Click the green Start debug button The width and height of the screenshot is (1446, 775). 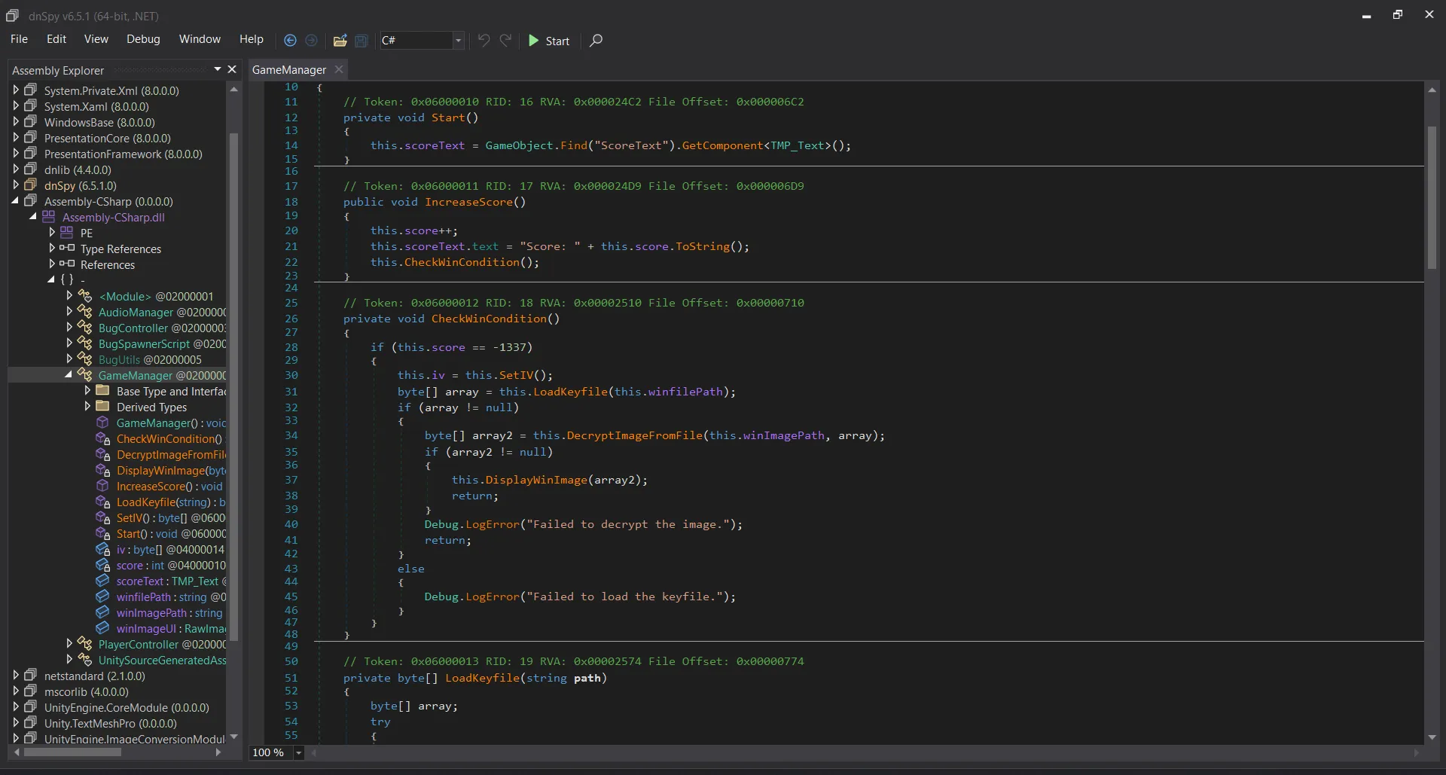[549, 41]
